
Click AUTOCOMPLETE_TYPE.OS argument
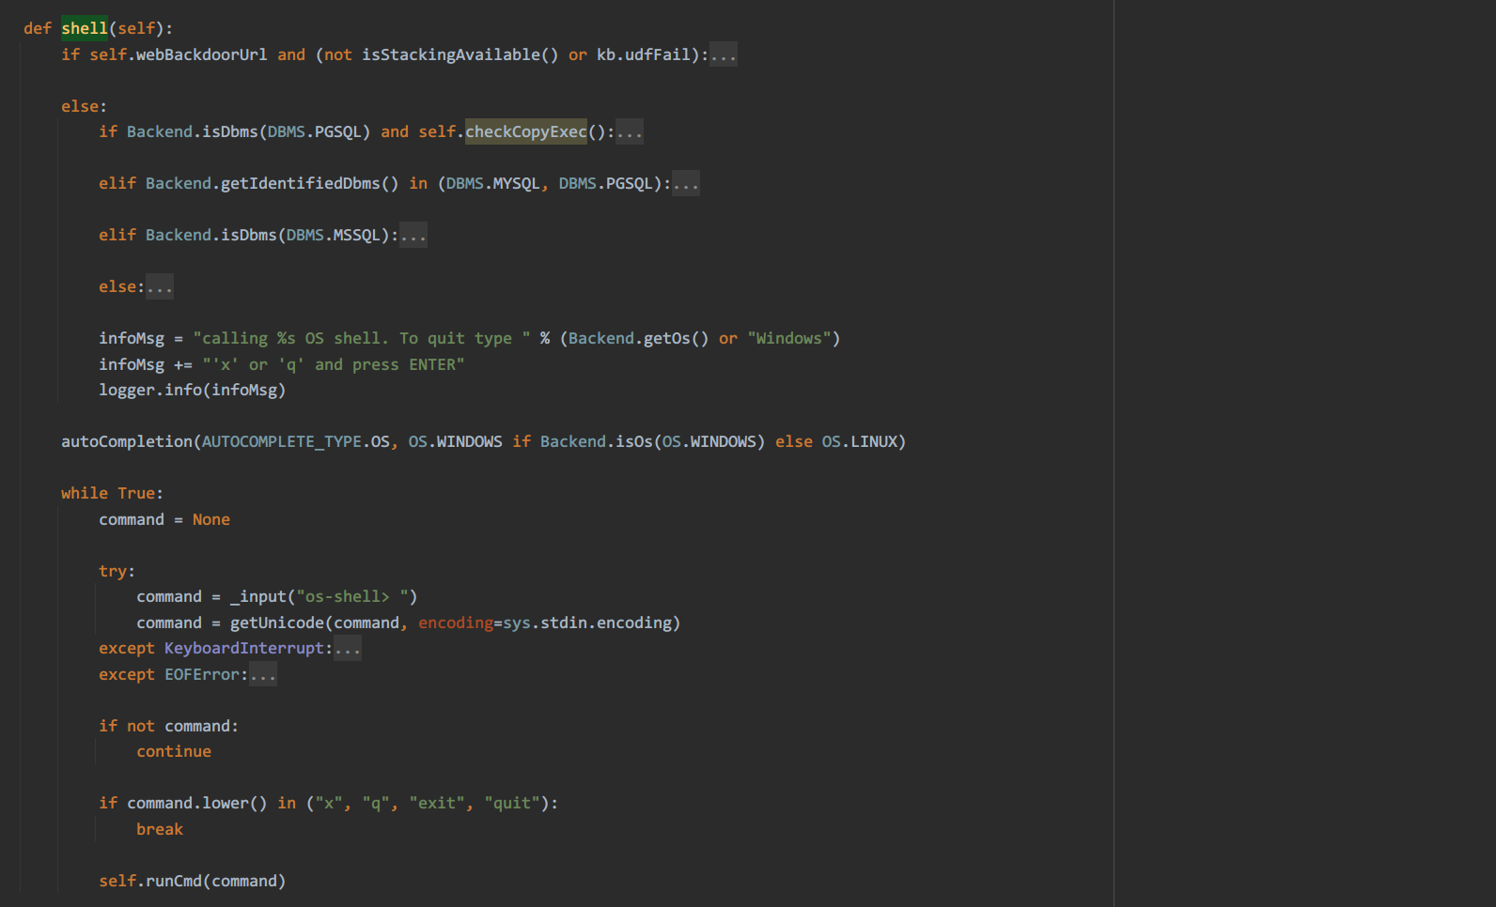point(296,441)
